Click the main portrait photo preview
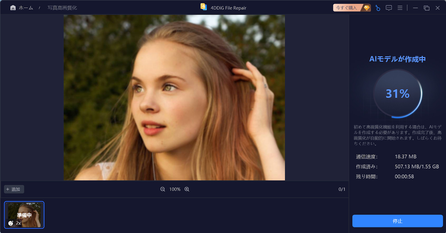Screen dimensions: 446x233 [174, 98]
